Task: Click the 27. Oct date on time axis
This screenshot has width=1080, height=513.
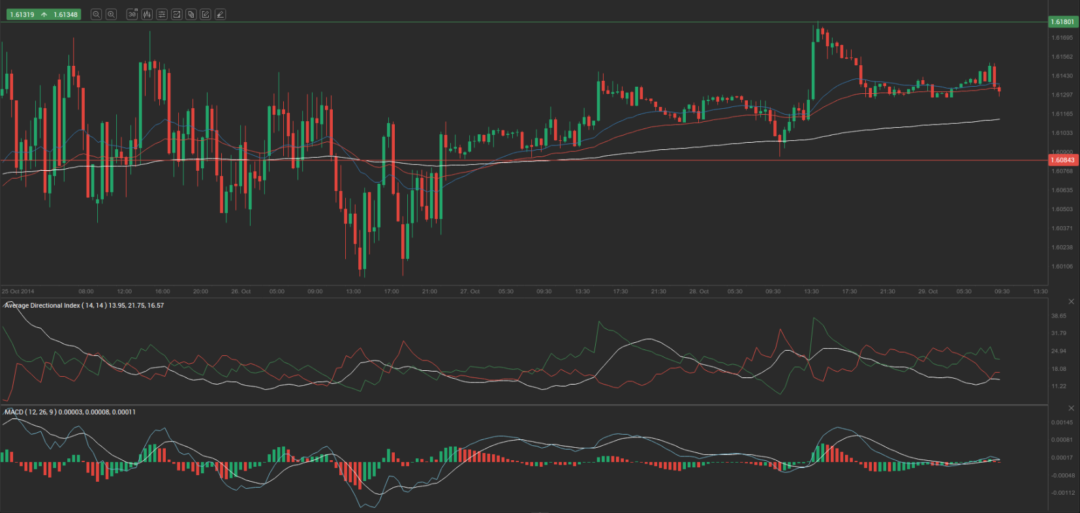Action: (x=470, y=291)
